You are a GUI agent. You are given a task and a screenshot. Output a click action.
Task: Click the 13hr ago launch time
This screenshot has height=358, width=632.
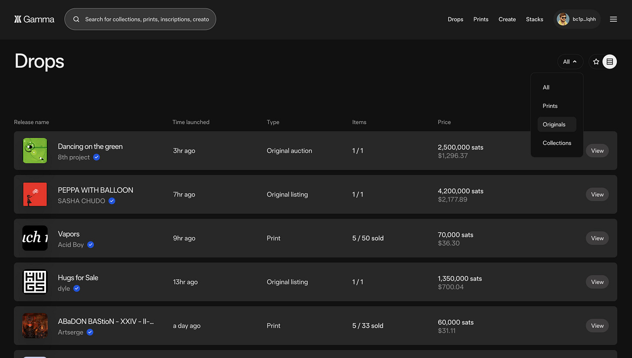185,282
